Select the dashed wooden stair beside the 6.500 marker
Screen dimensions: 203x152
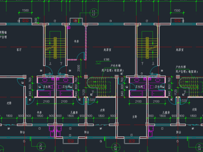coord(101,87)
